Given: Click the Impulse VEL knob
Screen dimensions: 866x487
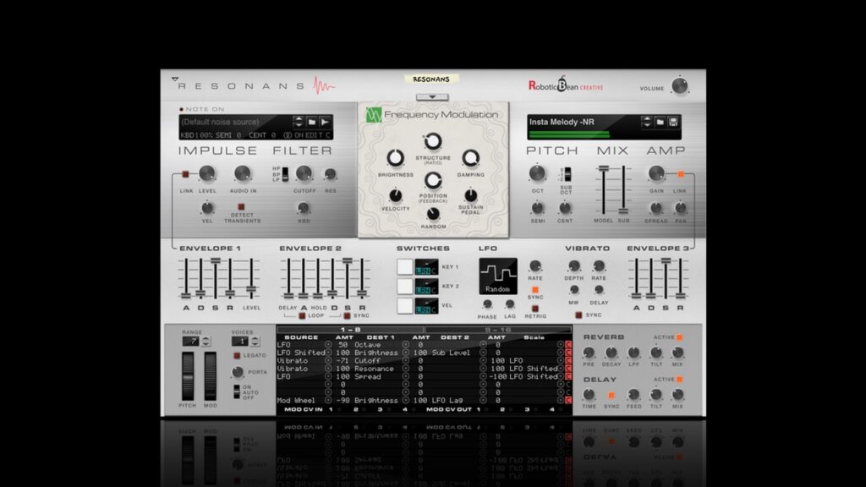Looking at the screenshot, I should [207, 208].
